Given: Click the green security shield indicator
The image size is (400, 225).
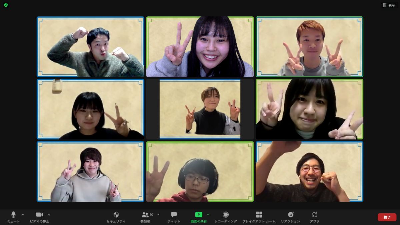Looking at the screenshot, I should [x=5, y=5].
